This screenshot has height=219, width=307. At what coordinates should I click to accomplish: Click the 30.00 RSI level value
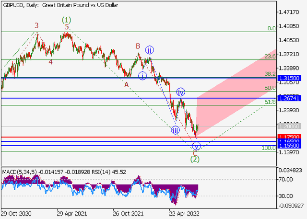286,196
